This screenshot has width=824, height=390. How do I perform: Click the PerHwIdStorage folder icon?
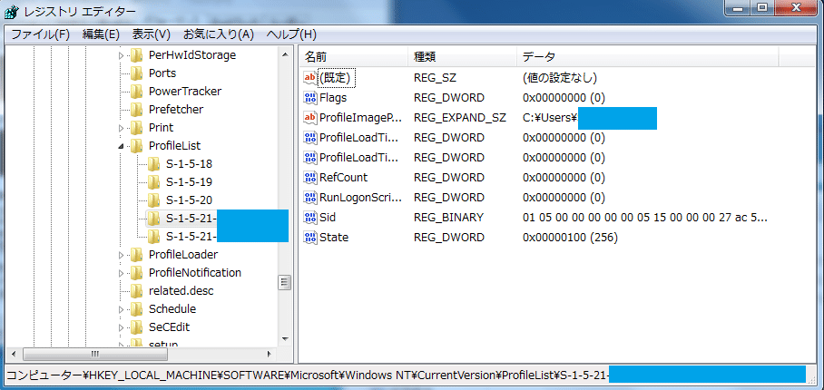pyautogui.click(x=137, y=55)
